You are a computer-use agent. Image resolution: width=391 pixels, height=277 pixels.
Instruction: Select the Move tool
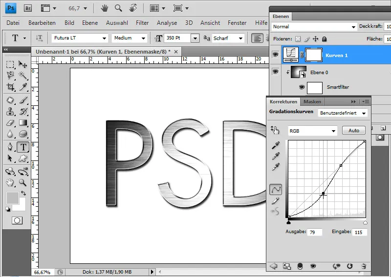(x=23, y=64)
